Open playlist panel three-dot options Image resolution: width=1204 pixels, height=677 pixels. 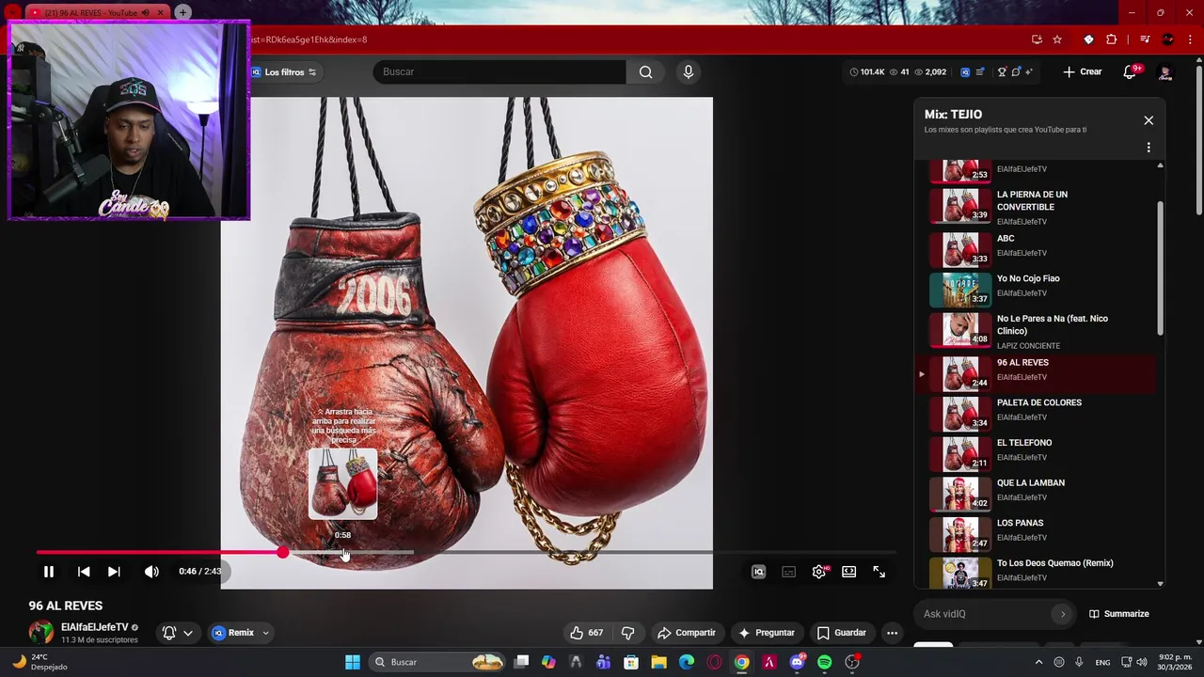(1149, 148)
